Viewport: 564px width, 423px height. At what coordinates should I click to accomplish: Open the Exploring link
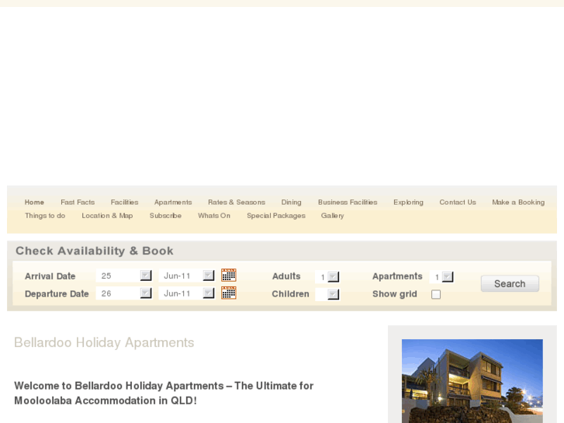click(408, 203)
